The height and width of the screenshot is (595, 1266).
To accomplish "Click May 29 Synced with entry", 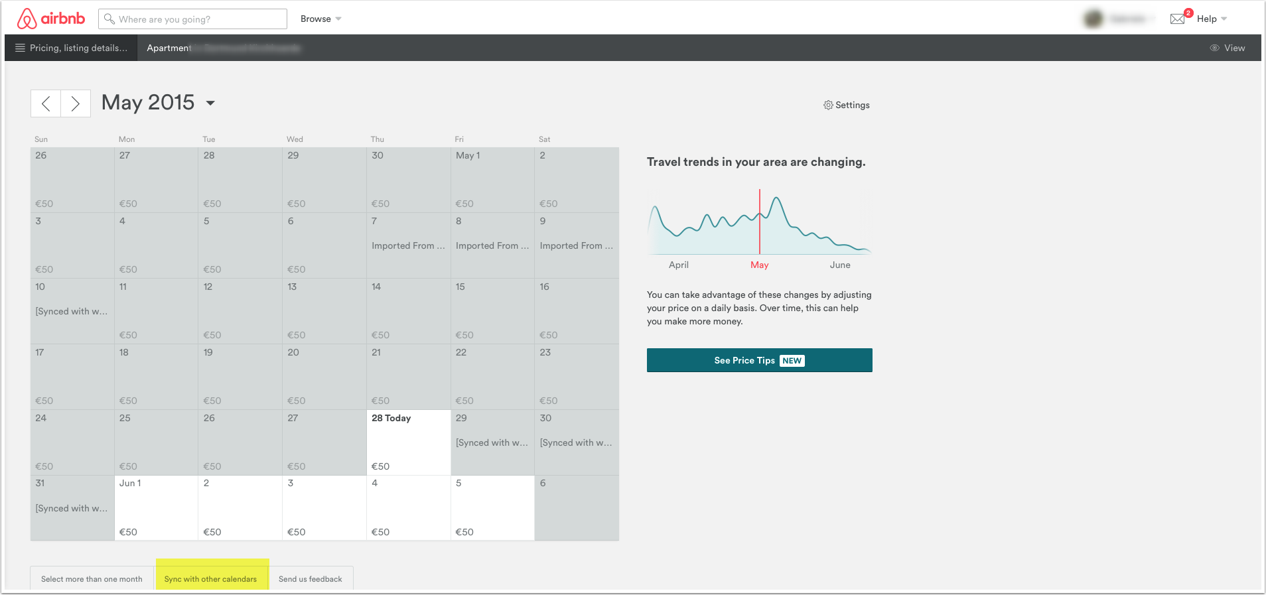I will (492, 442).
